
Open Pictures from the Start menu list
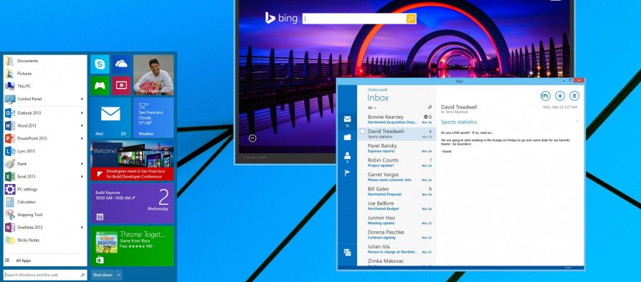(x=44, y=74)
